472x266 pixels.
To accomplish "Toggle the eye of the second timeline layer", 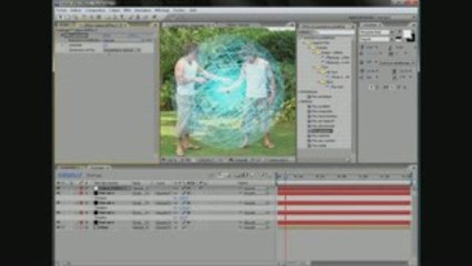I will pyautogui.click(x=58, y=193).
